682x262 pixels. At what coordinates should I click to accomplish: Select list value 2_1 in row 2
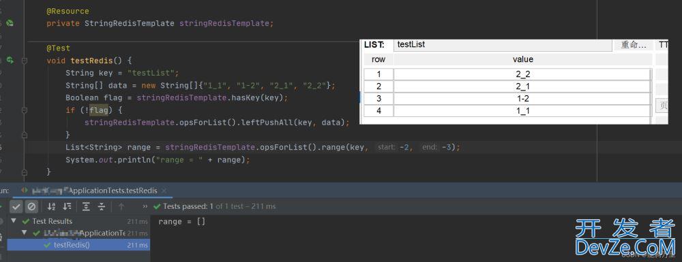click(522, 86)
